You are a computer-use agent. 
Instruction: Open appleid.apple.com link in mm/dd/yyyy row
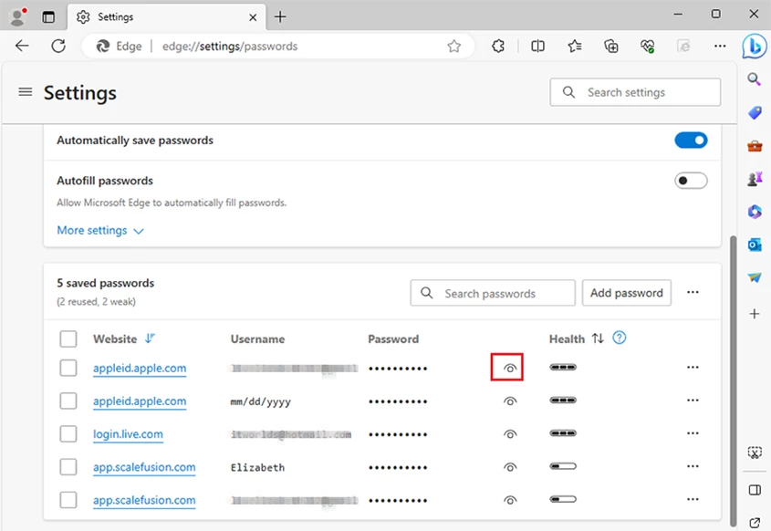140,401
